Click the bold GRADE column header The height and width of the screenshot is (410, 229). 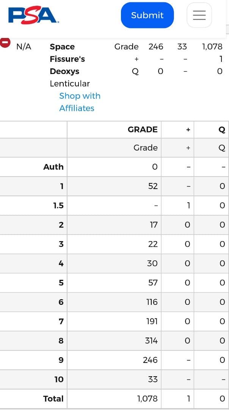click(x=143, y=129)
